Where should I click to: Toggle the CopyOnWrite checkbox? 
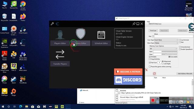[150, 59]
